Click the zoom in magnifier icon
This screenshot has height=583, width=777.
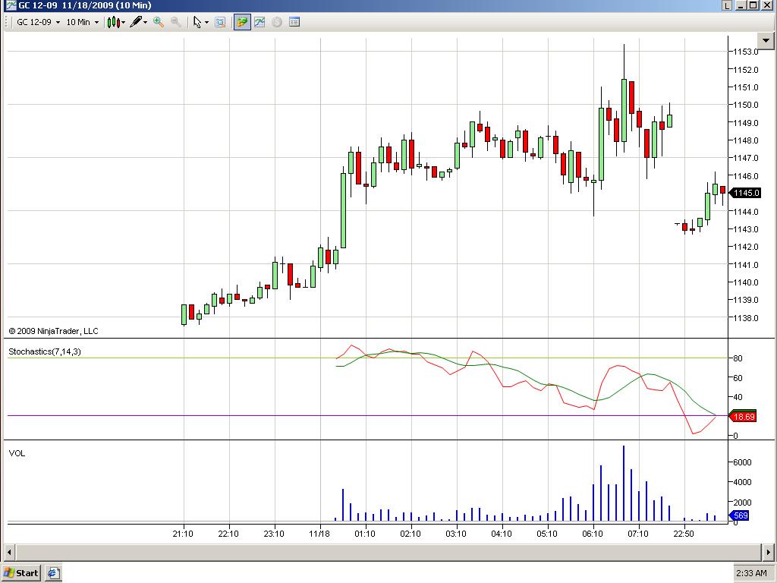159,22
